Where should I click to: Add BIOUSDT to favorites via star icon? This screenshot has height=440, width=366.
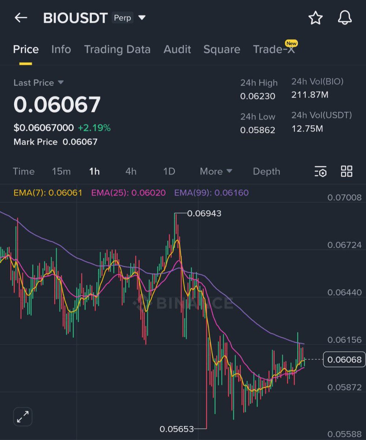(x=315, y=18)
